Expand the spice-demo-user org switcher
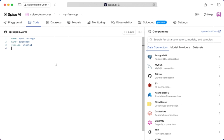224x140 pixels. (41, 15)
